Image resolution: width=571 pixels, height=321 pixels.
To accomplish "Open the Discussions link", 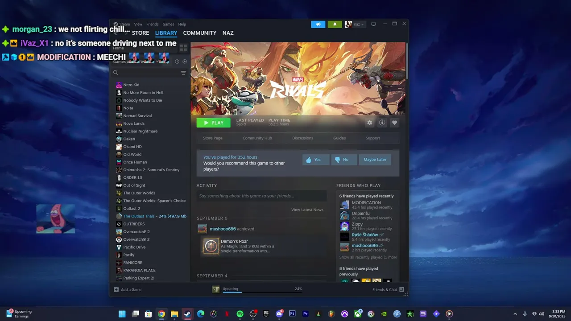I will click(303, 138).
